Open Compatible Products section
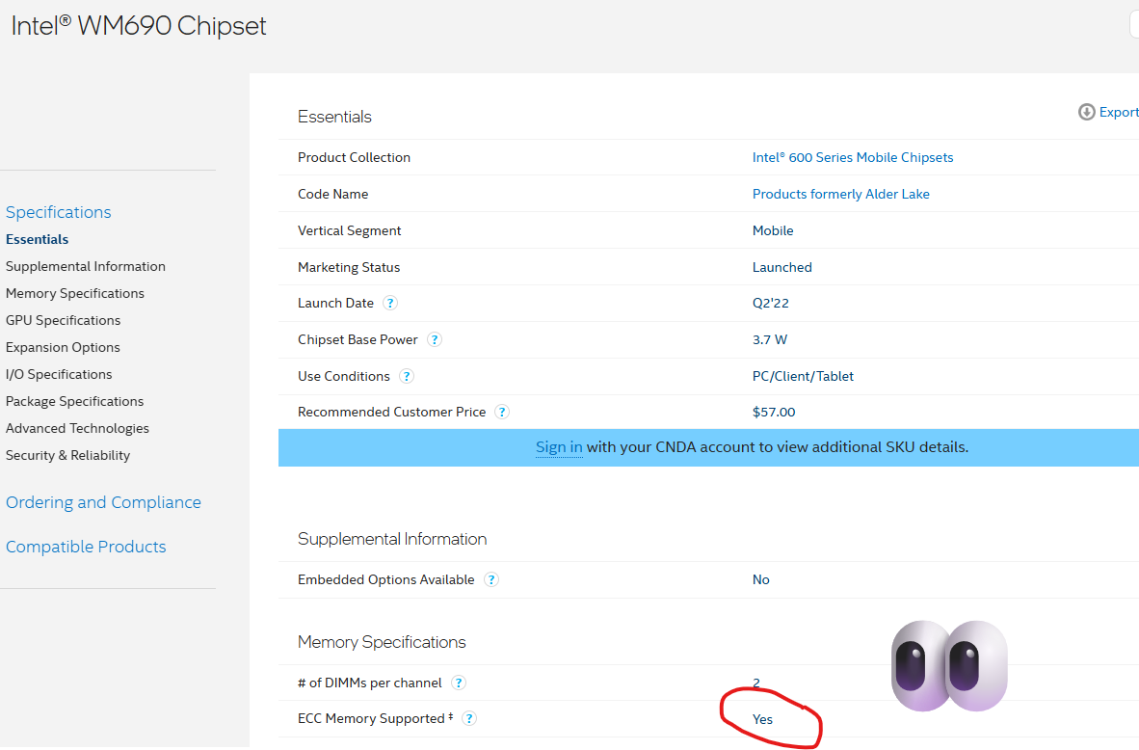The height and width of the screenshot is (750, 1139). pyautogui.click(x=86, y=547)
